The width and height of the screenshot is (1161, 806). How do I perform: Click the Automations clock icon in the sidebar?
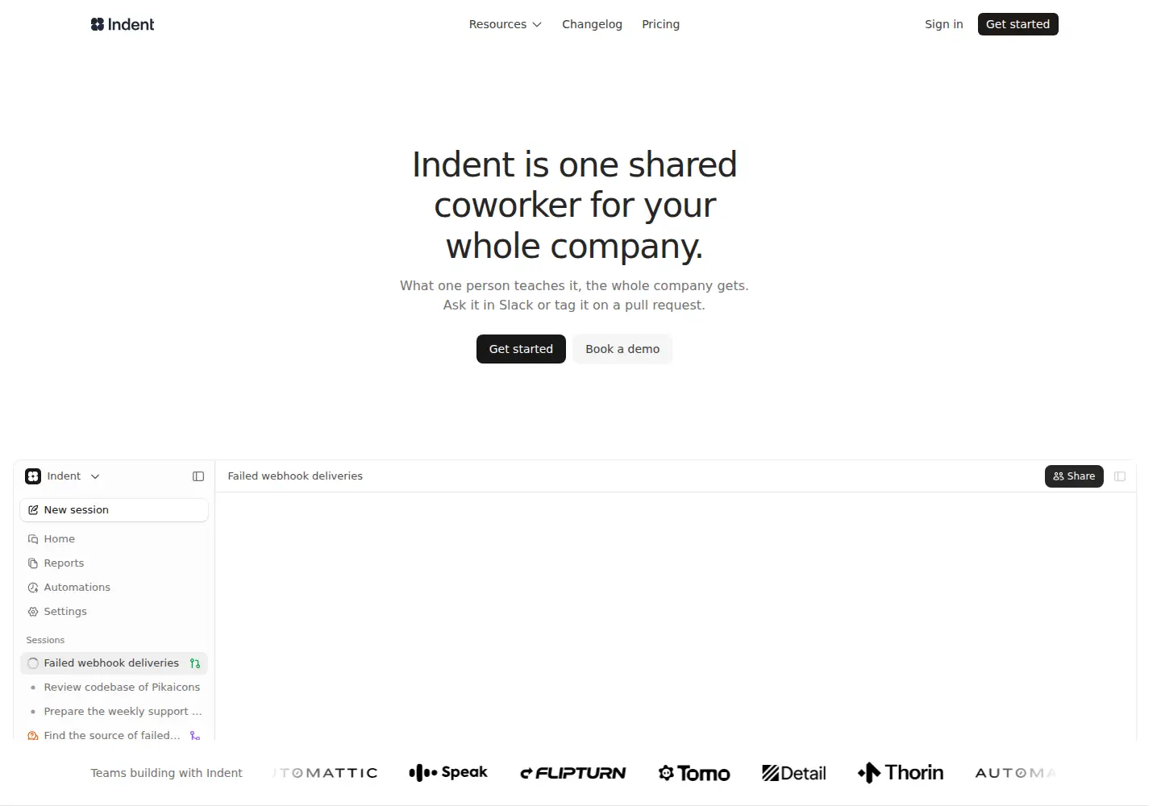click(x=33, y=588)
